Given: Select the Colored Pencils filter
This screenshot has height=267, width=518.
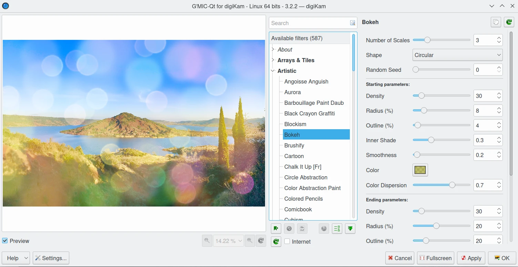Looking at the screenshot, I should click(303, 199).
